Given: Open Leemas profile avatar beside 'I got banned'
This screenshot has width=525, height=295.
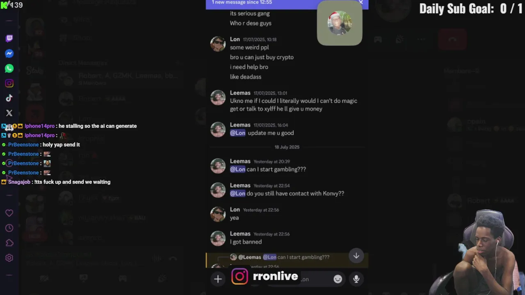Looking at the screenshot, I should pyautogui.click(x=218, y=238).
